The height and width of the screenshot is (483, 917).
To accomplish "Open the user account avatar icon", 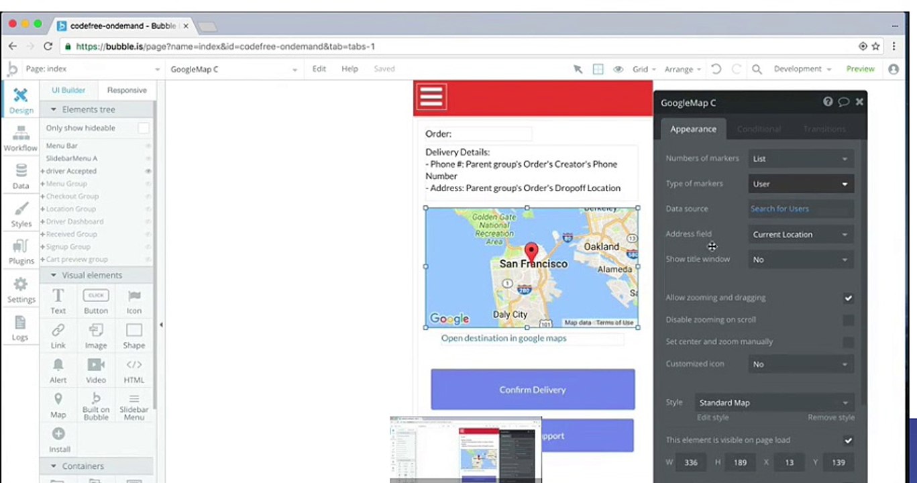I will (894, 69).
